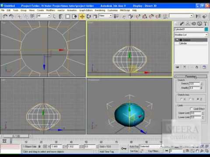
Task: Click the large Set Keys key icon
Action: tap(124, 148)
